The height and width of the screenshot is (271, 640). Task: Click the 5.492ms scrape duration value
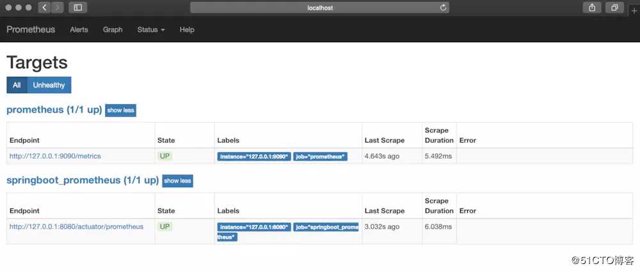coord(438,156)
